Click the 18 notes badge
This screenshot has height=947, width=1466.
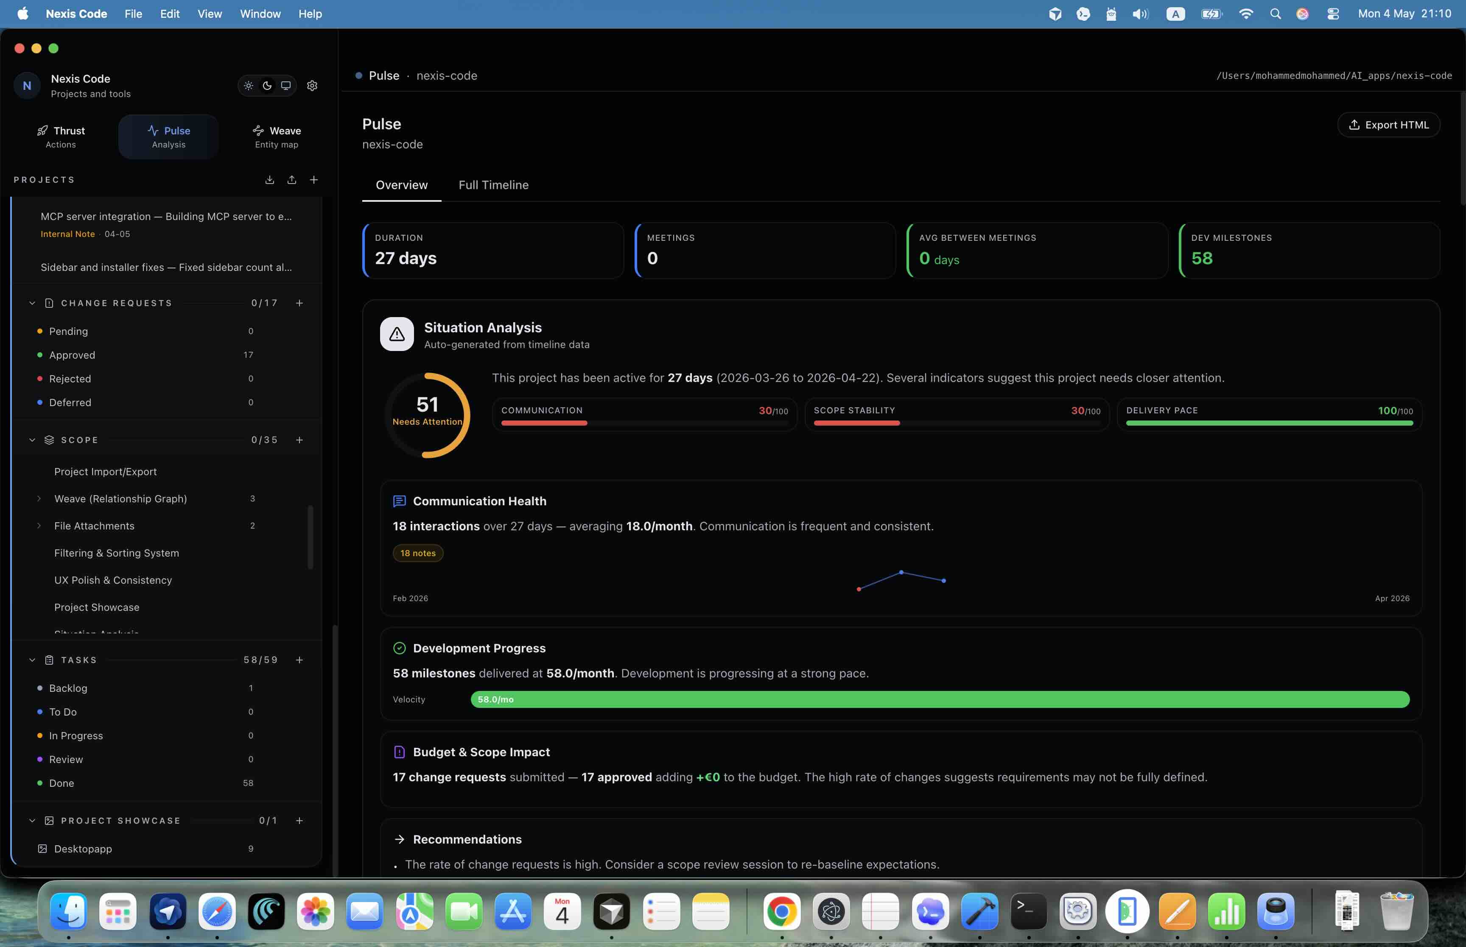click(418, 554)
